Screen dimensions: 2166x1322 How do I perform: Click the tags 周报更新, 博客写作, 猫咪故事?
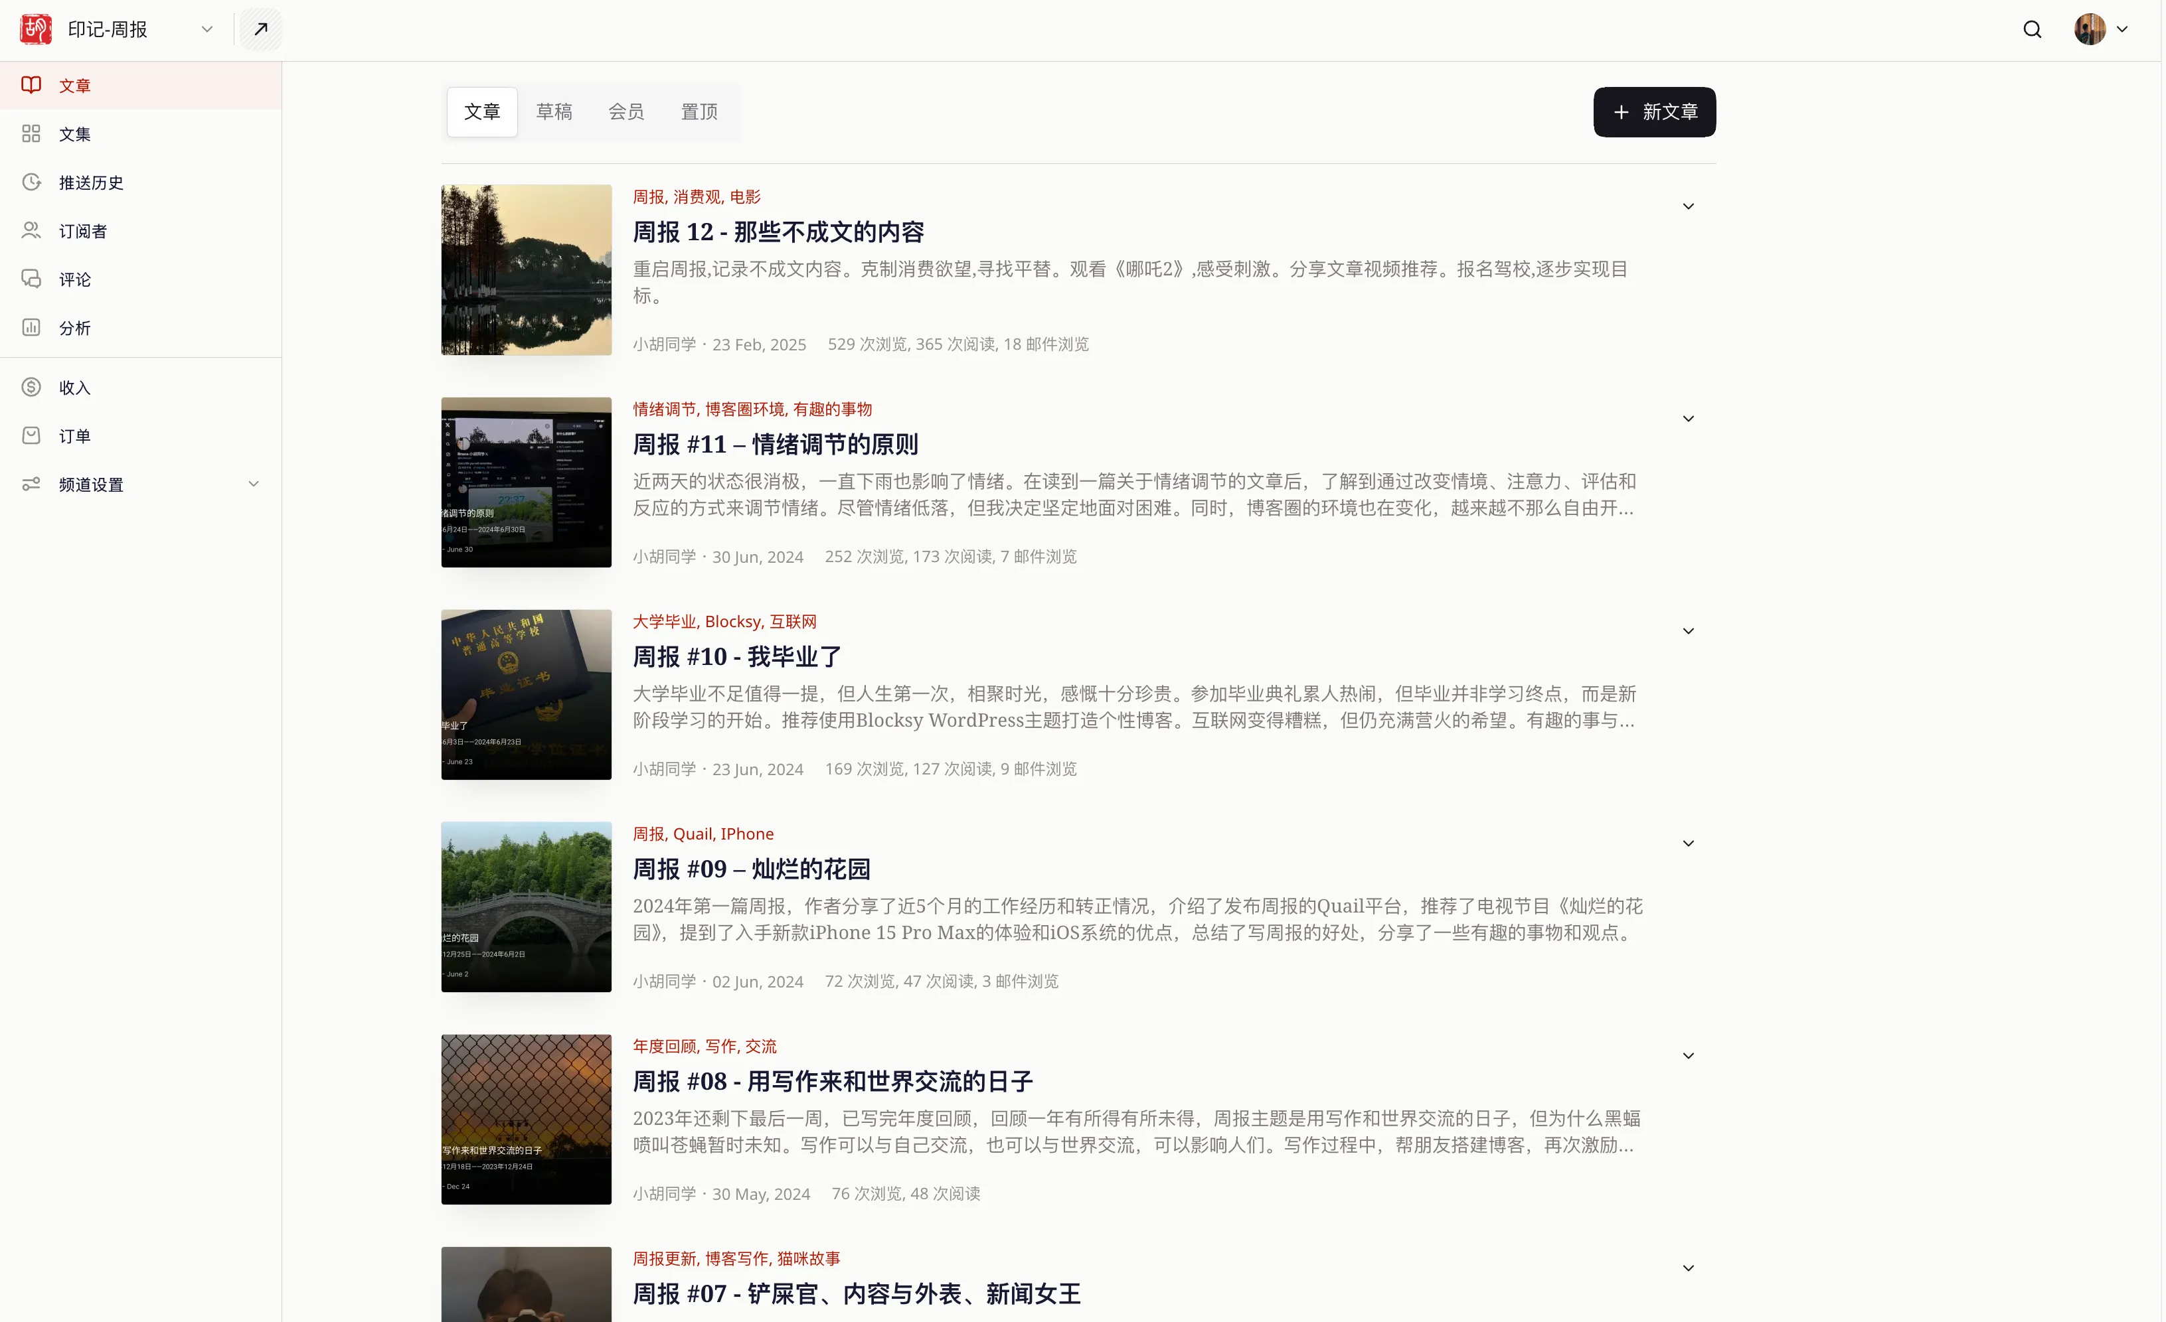point(736,1259)
